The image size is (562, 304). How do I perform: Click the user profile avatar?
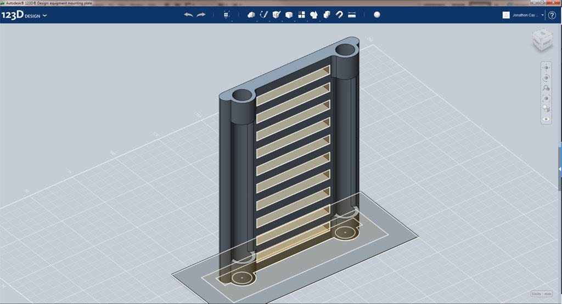pyautogui.click(x=505, y=15)
